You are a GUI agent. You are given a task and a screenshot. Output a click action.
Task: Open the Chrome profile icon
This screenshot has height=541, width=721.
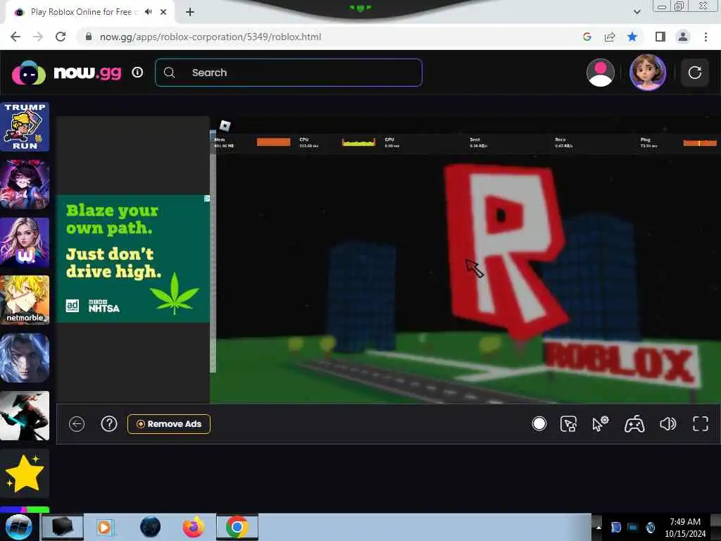(x=683, y=37)
